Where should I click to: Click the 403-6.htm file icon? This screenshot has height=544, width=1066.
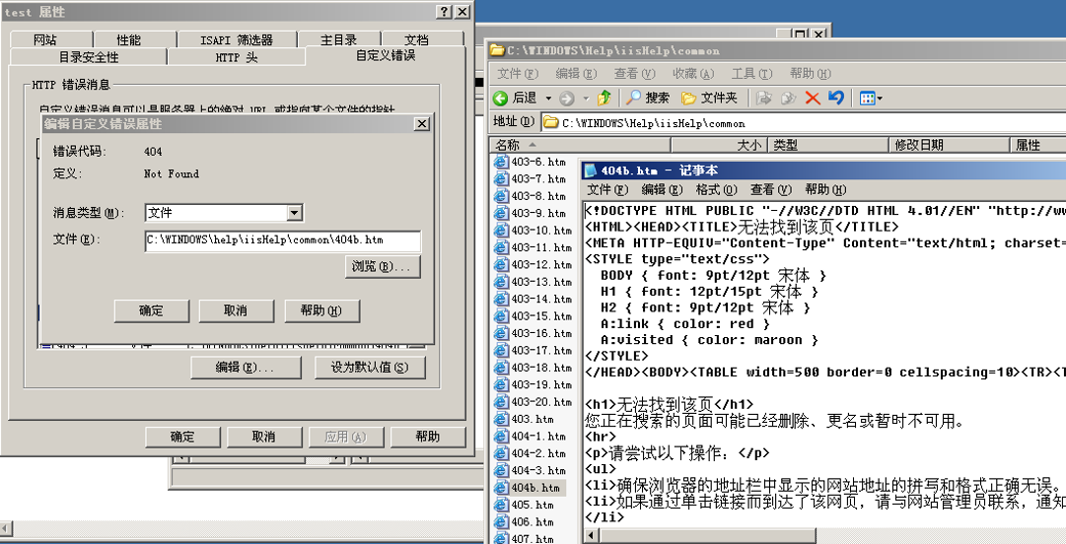[501, 162]
